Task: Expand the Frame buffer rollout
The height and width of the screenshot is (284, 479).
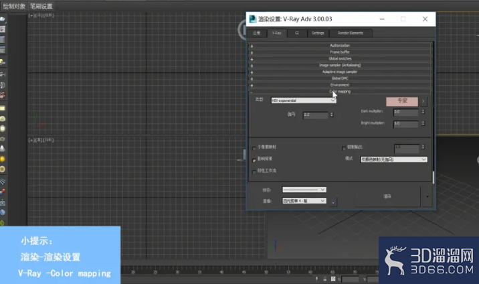Action: point(340,52)
